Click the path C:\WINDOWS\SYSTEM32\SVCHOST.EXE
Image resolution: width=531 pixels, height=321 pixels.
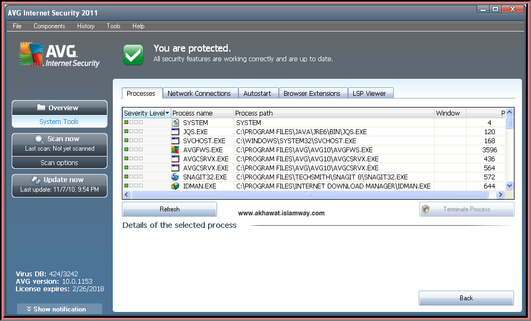(296, 141)
